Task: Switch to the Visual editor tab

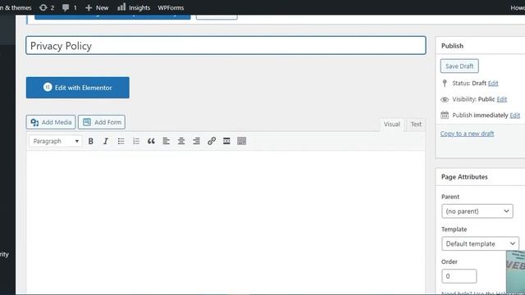Action: tap(392, 124)
